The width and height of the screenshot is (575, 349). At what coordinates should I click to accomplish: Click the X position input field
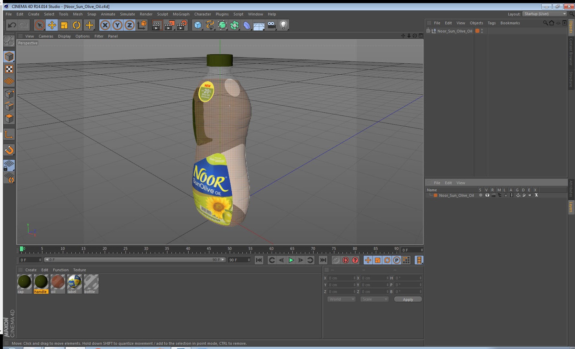[341, 278]
